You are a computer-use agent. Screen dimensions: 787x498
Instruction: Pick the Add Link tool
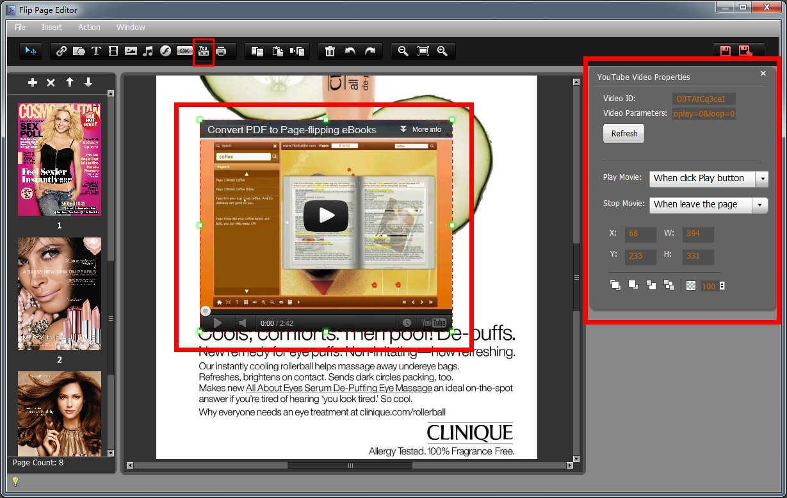(x=61, y=51)
